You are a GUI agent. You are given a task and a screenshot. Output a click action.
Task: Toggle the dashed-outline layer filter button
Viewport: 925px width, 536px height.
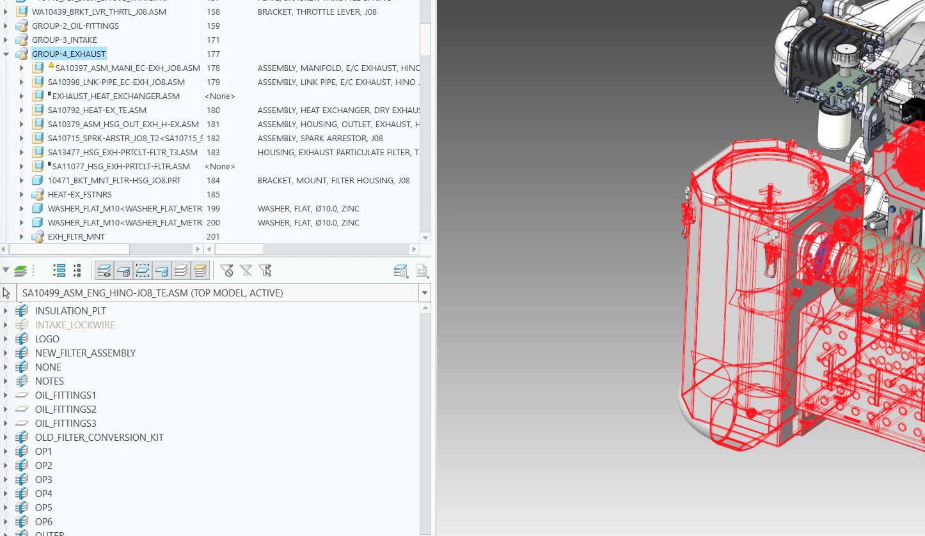point(143,271)
